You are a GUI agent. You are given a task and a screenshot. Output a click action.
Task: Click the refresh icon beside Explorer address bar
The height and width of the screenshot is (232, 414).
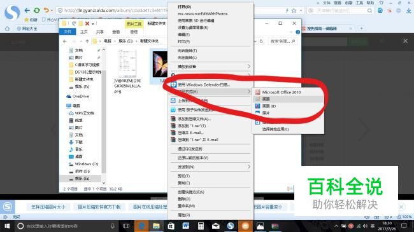261,41
